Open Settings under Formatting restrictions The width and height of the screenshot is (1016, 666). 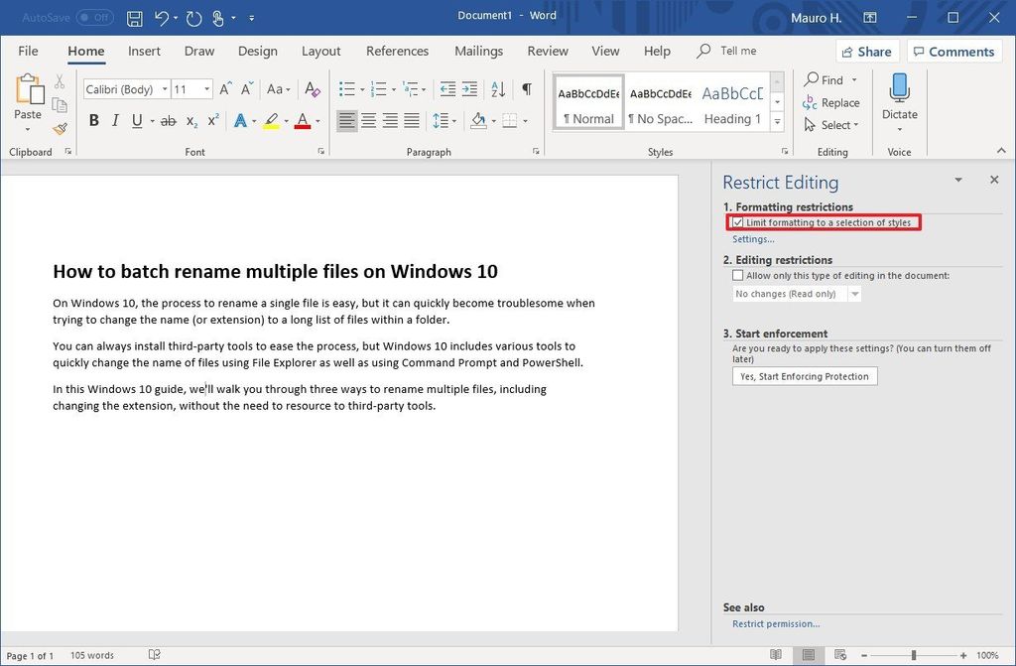(752, 238)
